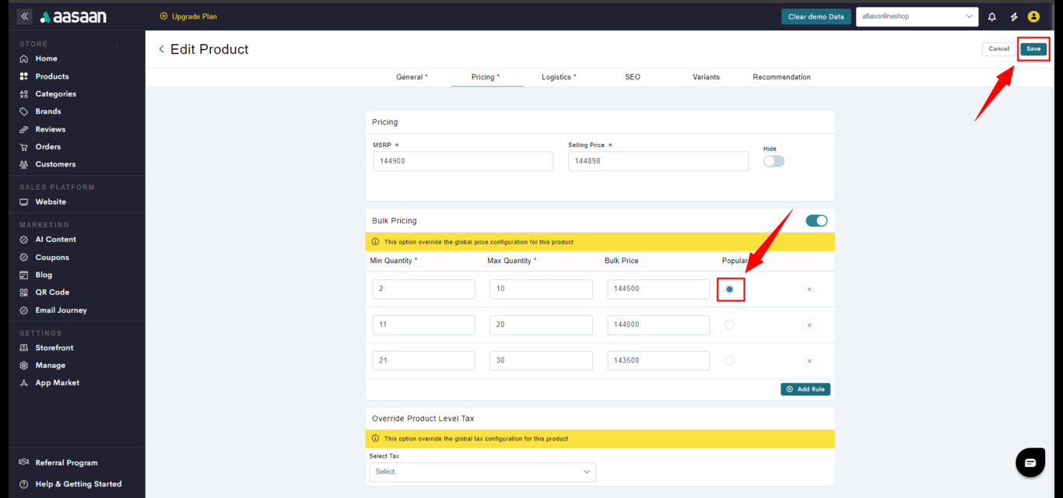Click the Save button
Viewport: 1063px width, 498px height.
1033,49
